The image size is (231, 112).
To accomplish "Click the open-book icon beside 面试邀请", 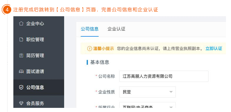I will (x=21, y=72).
